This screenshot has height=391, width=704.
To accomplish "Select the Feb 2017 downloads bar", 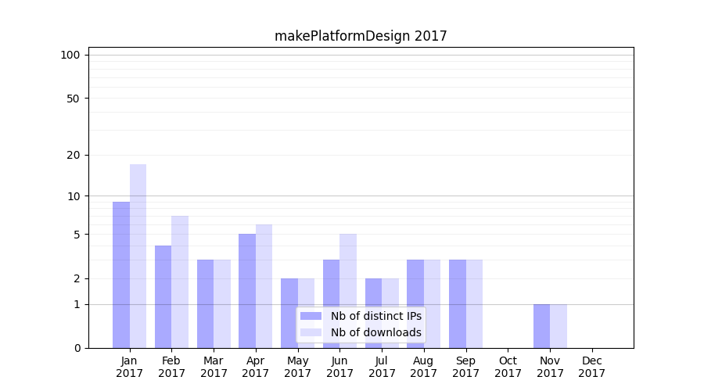I will pyautogui.click(x=180, y=282).
